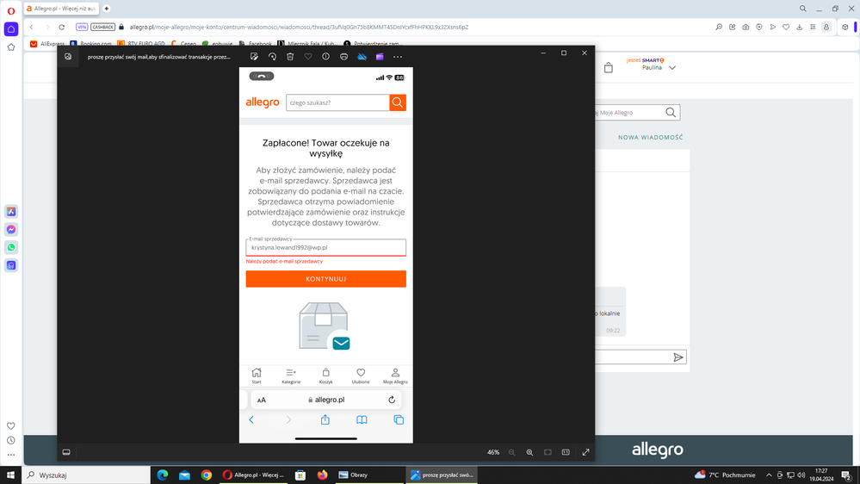Open a new tab in Opera
This screenshot has height=484, width=860.
[x=107, y=9]
